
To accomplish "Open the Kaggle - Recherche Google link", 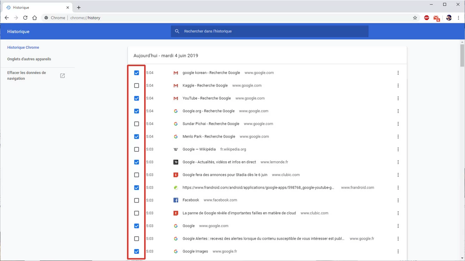I will coord(205,85).
